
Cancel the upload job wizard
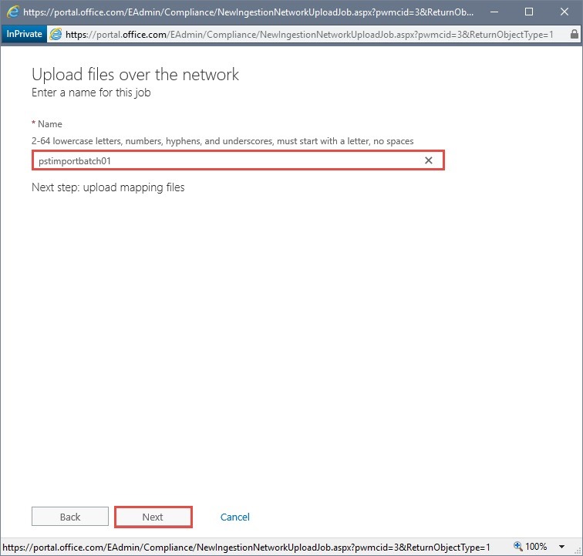coord(234,517)
